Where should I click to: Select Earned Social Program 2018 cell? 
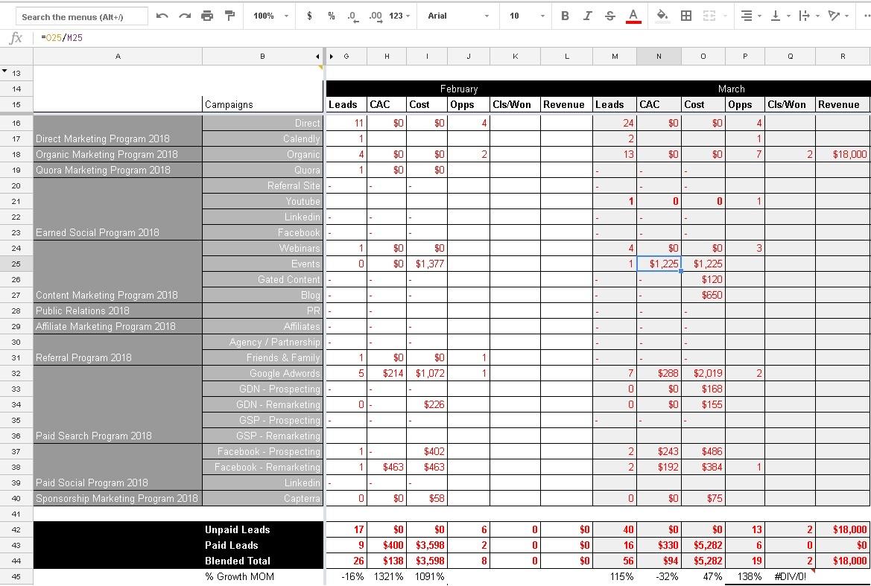pyautogui.click(x=118, y=232)
